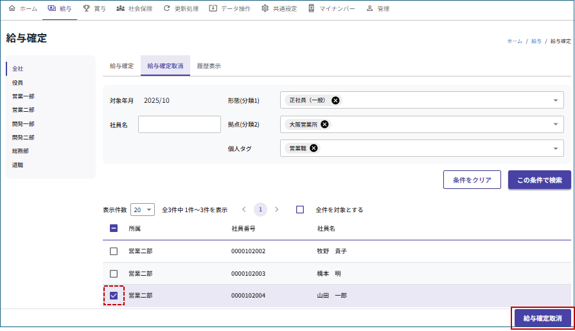The height and width of the screenshot is (331, 575).
Task: Expand the 形態(分類1) dropdown
Action: click(555, 100)
